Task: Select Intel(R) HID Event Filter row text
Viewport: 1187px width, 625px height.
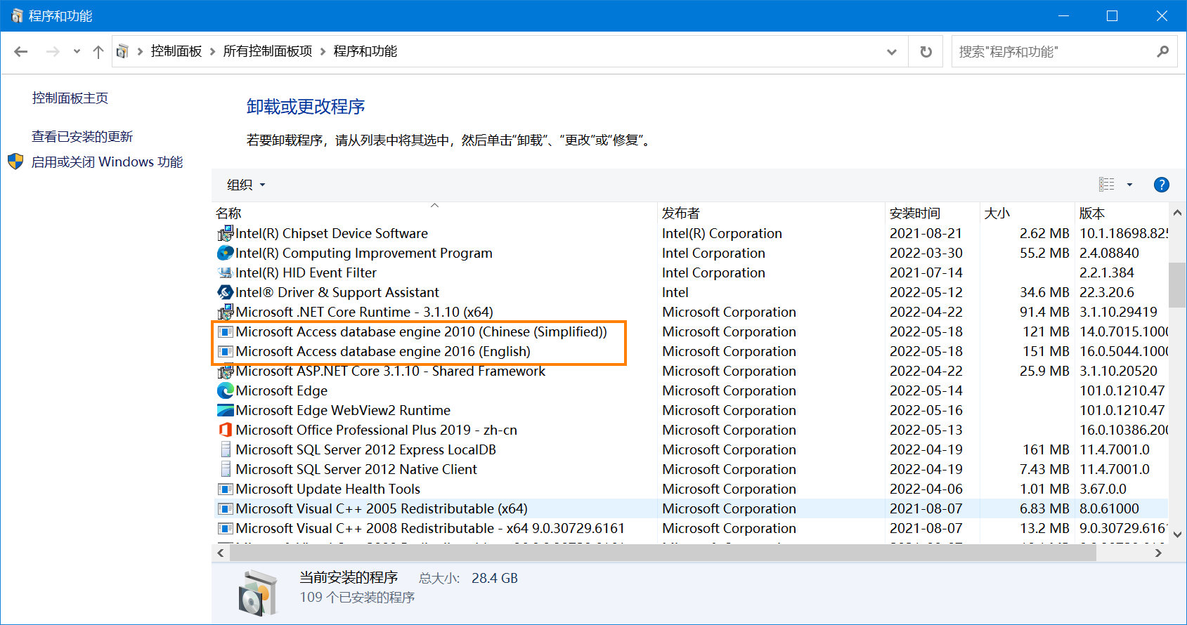Action: tap(306, 272)
